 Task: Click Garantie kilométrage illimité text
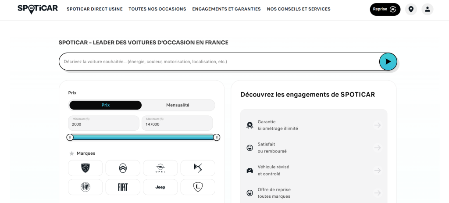point(278,125)
